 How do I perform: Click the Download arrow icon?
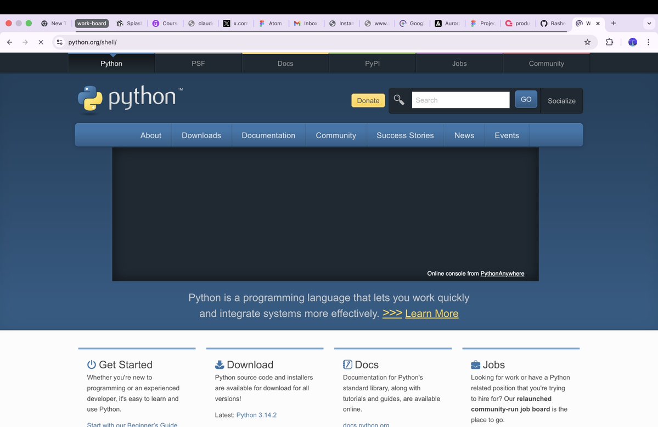(220, 365)
